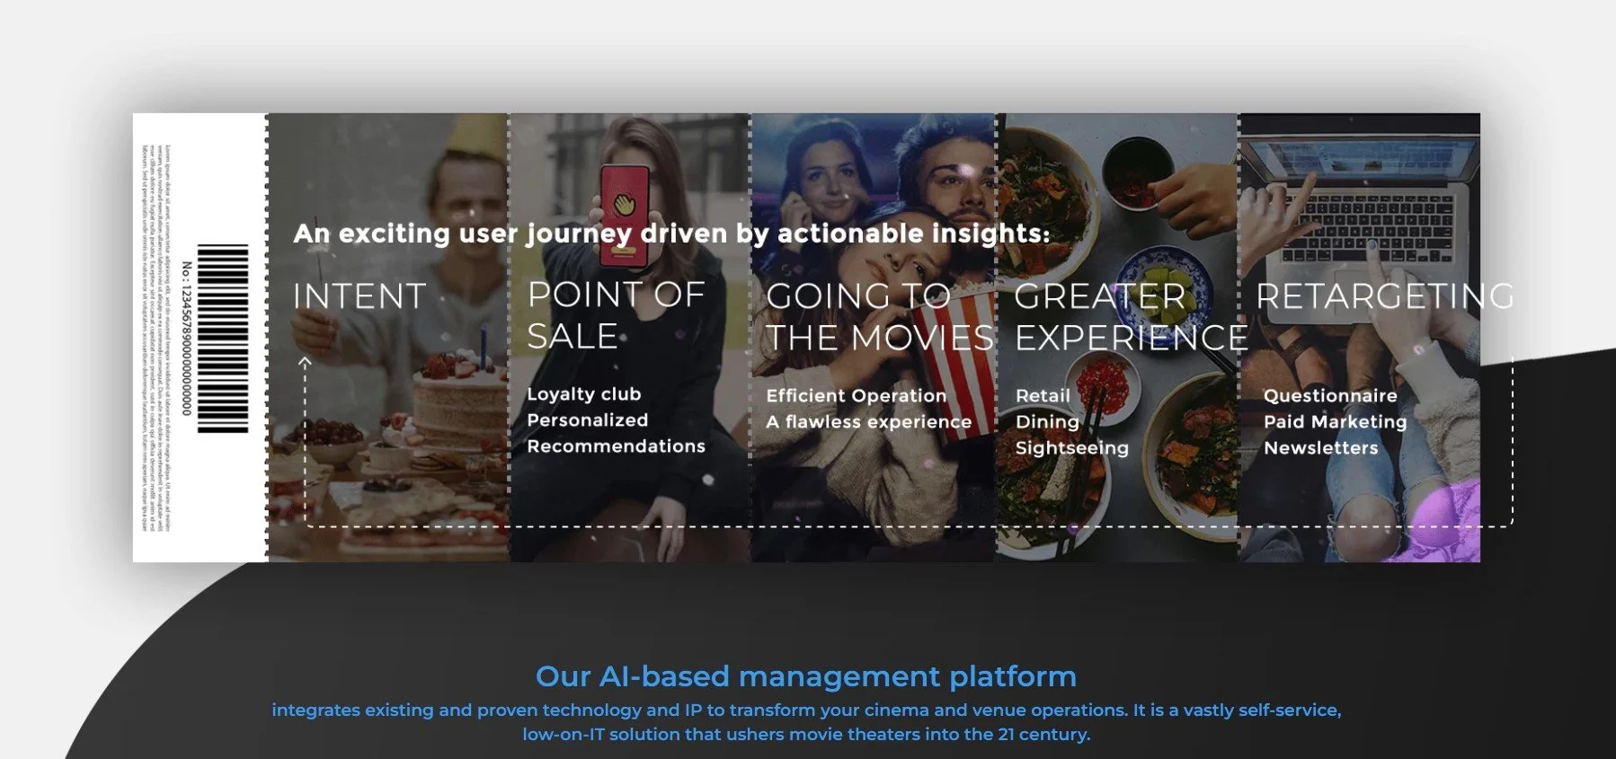1616x759 pixels.
Task: Click the 'Loyalty club' text
Action: 584,394
